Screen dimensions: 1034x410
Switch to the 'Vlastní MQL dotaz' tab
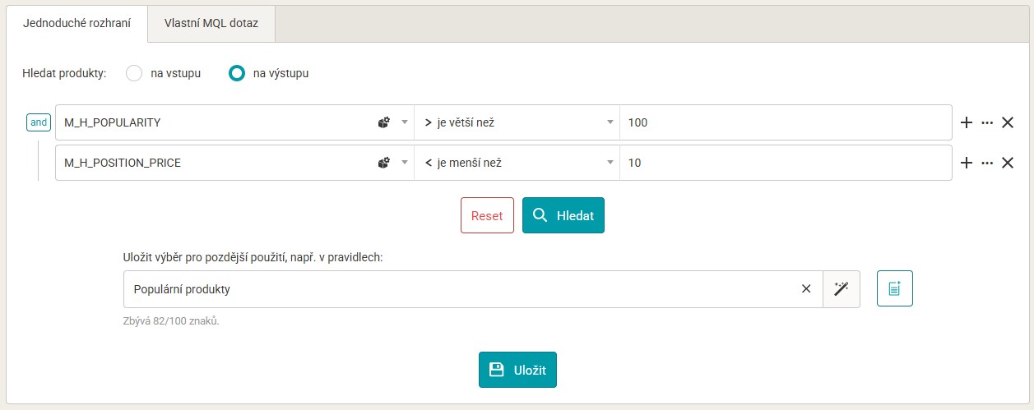(211, 23)
